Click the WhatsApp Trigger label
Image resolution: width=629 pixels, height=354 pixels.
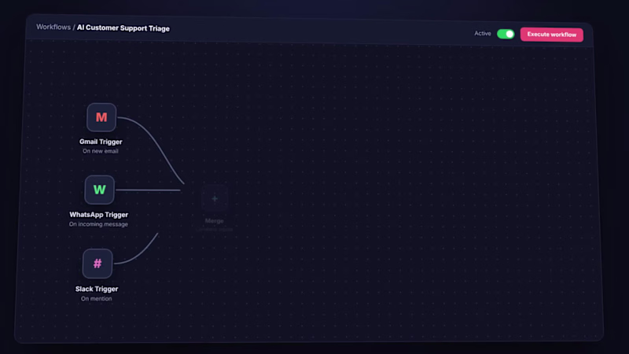point(99,215)
